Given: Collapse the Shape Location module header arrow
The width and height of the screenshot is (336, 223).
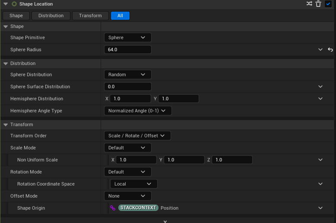Looking at the screenshot, I should point(6,4).
